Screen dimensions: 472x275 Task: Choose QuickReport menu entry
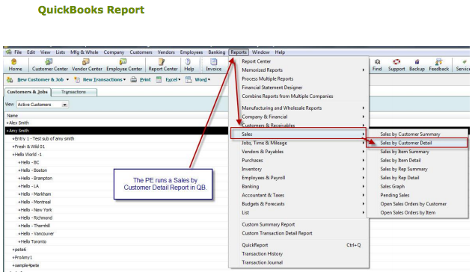click(x=254, y=245)
